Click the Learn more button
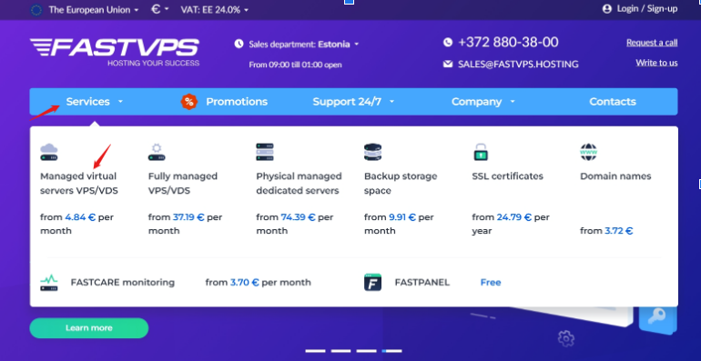The width and height of the screenshot is (701, 361). click(89, 328)
